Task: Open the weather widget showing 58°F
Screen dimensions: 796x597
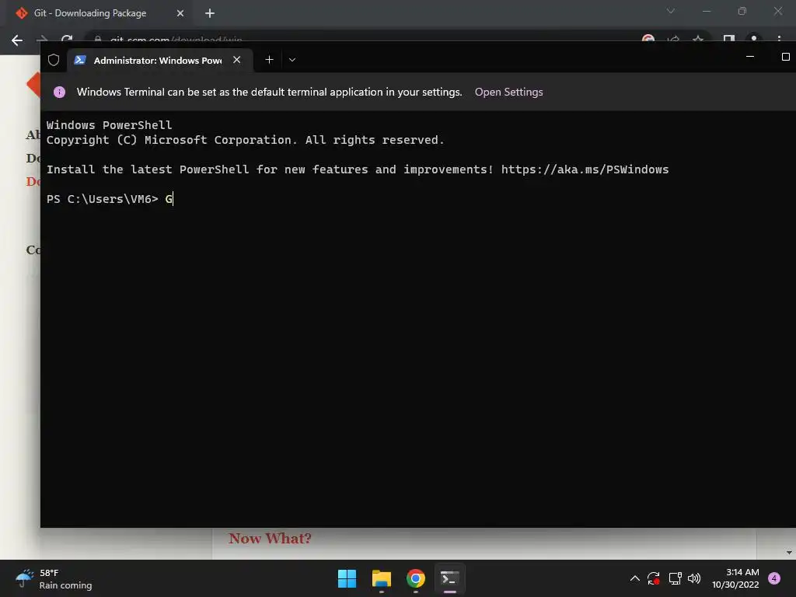Action: (53, 578)
